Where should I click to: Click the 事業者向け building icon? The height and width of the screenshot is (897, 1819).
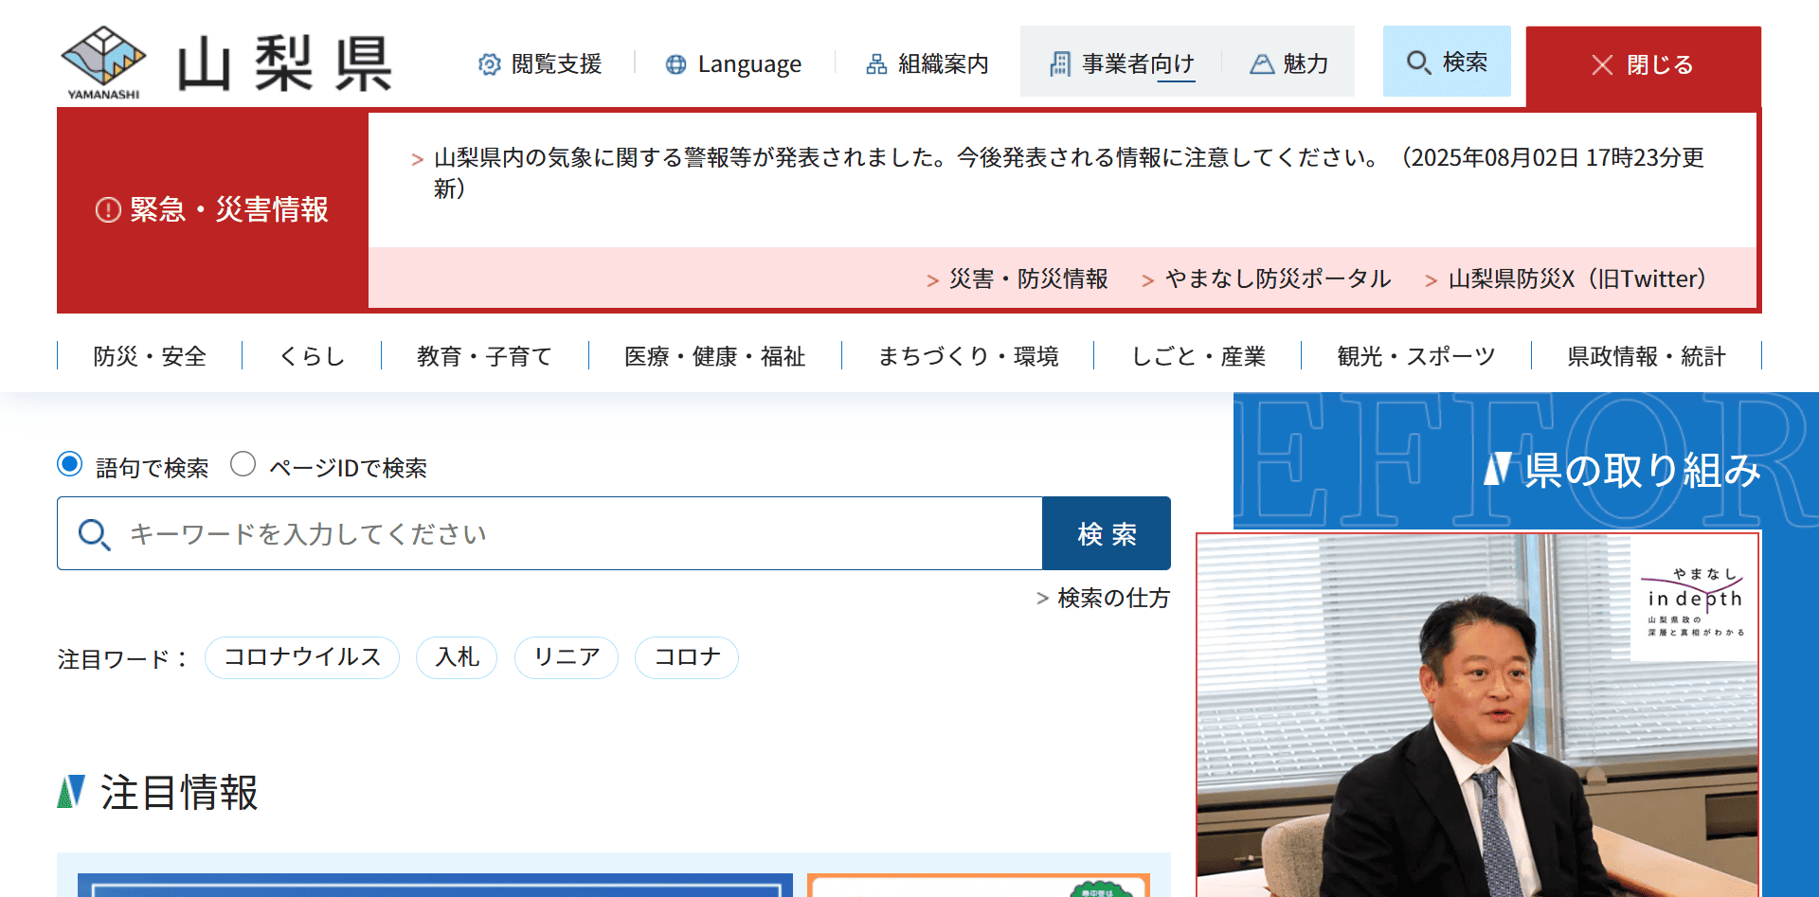[x=1060, y=64]
